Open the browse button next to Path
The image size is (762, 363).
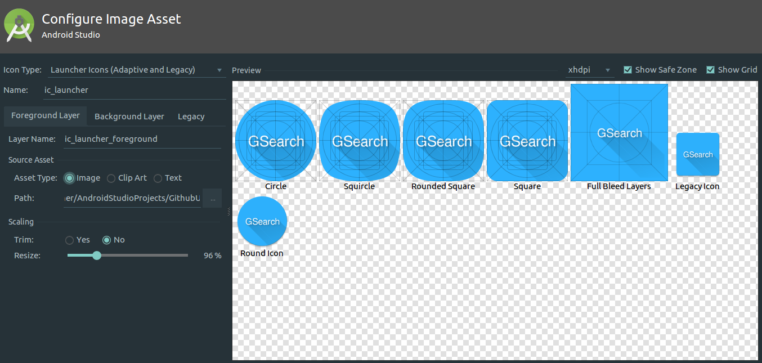(x=212, y=198)
